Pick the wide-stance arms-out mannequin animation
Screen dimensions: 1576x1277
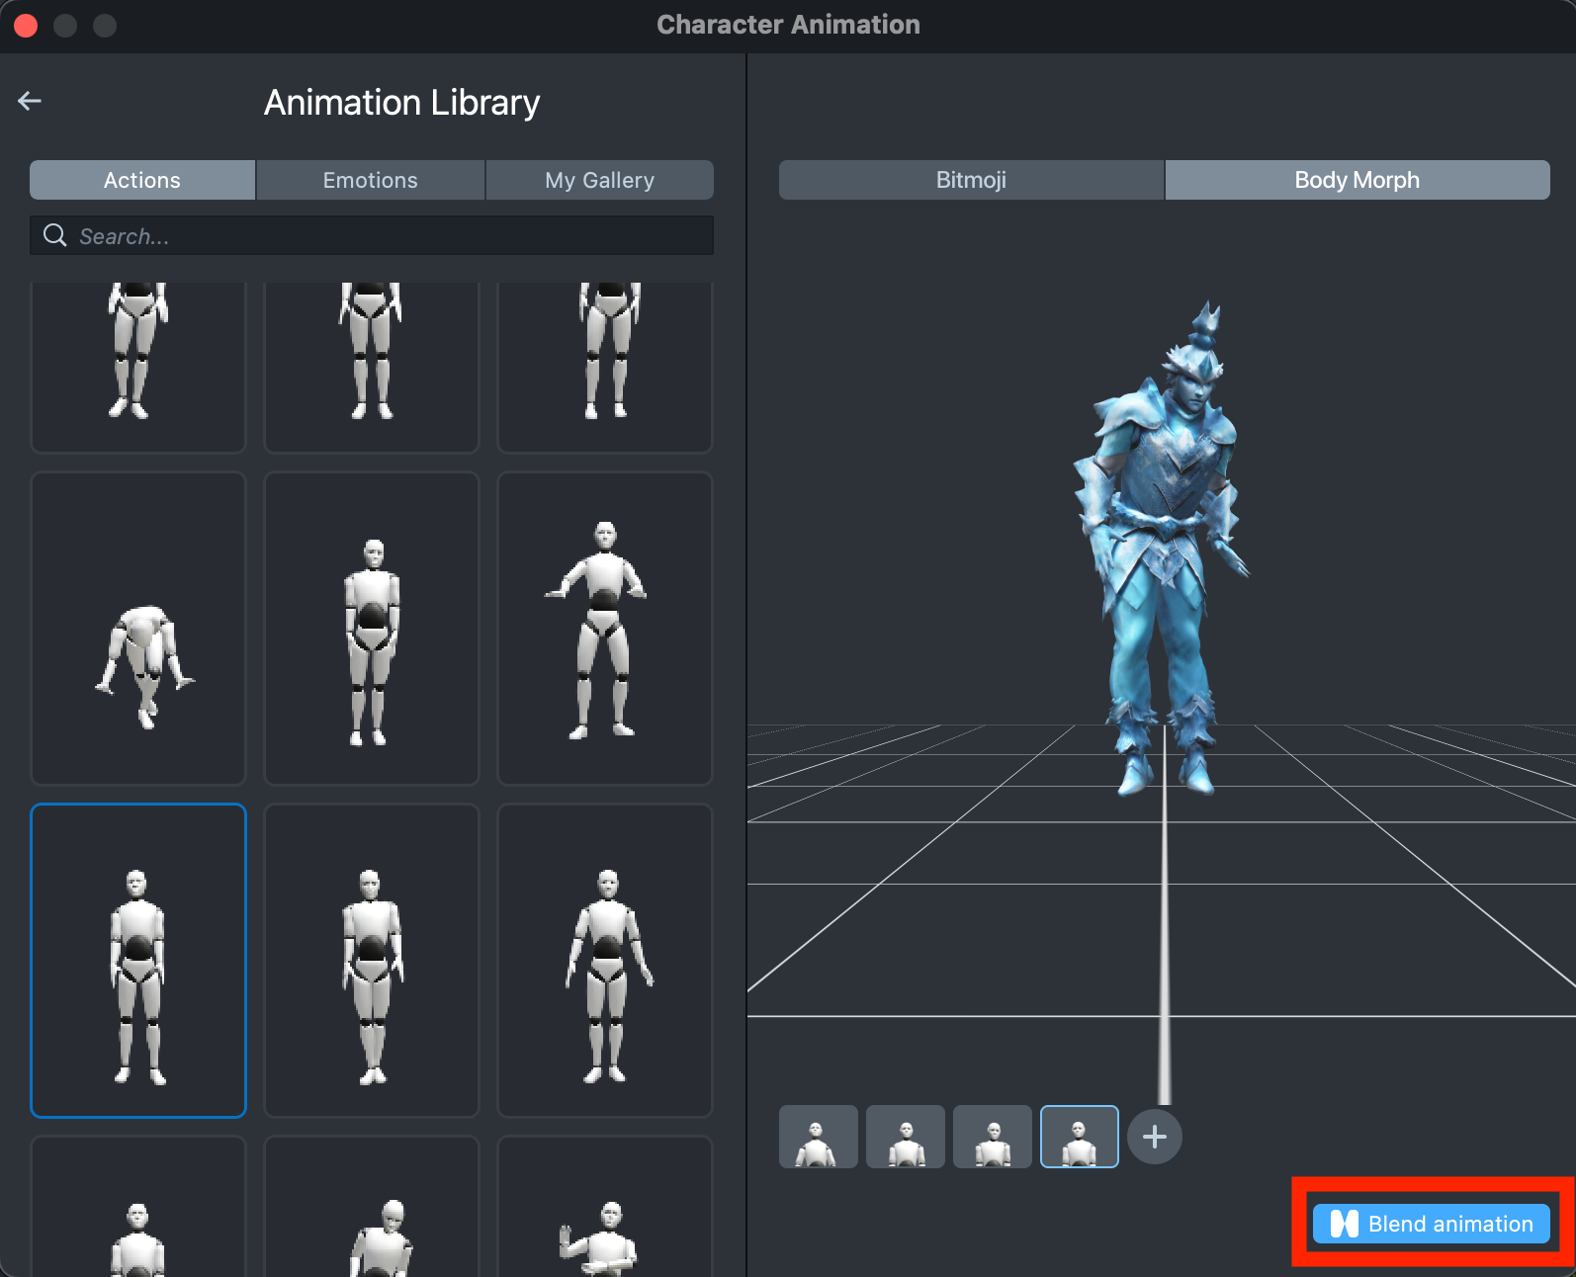pyautogui.click(x=604, y=629)
